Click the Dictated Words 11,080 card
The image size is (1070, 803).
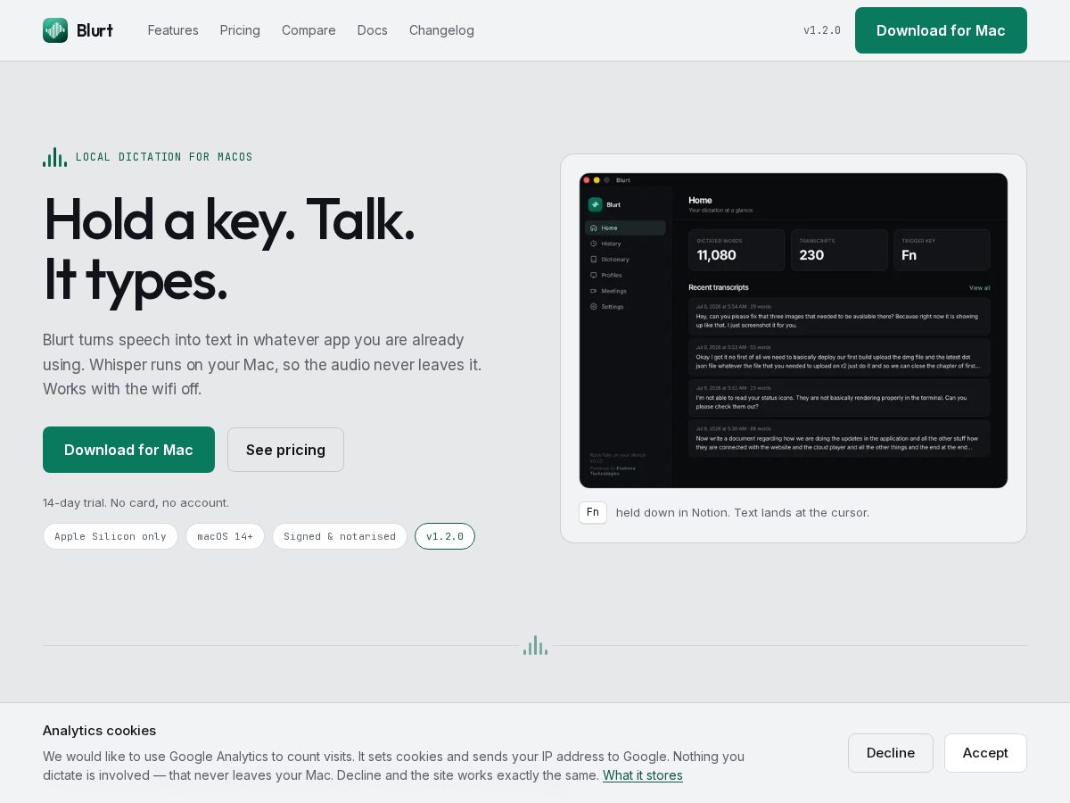(x=737, y=250)
